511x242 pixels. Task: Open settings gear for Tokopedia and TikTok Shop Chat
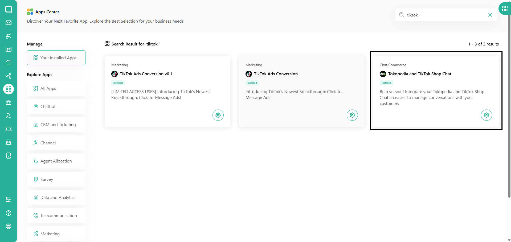tap(487, 115)
